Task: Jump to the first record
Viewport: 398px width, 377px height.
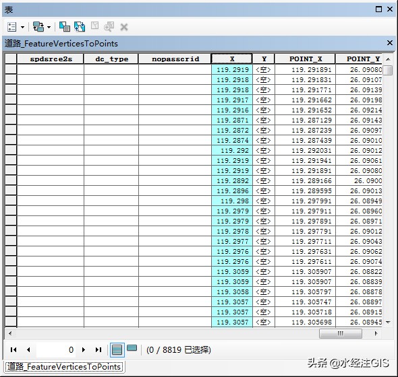Action: pyautogui.click(x=13, y=350)
